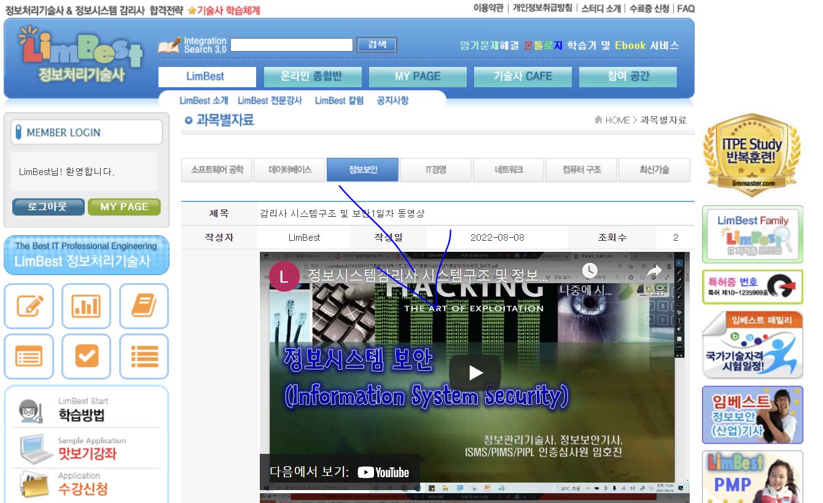Click the orange book icon tile
The image size is (823, 503).
(x=144, y=306)
